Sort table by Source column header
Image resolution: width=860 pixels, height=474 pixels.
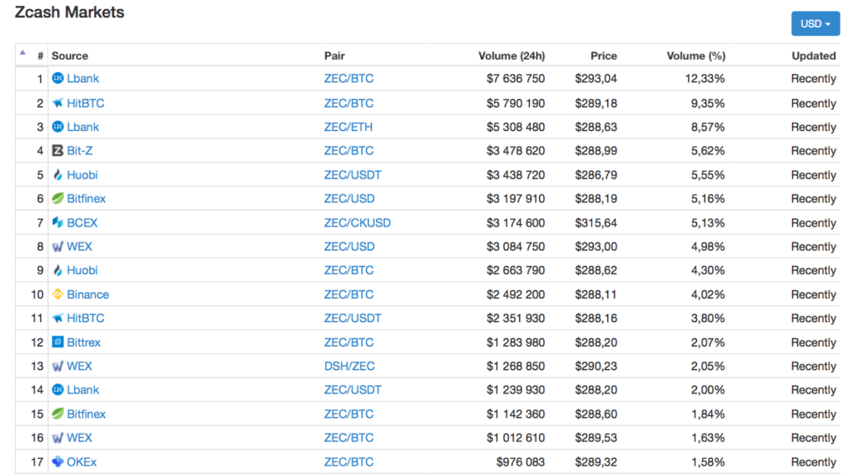[70, 56]
